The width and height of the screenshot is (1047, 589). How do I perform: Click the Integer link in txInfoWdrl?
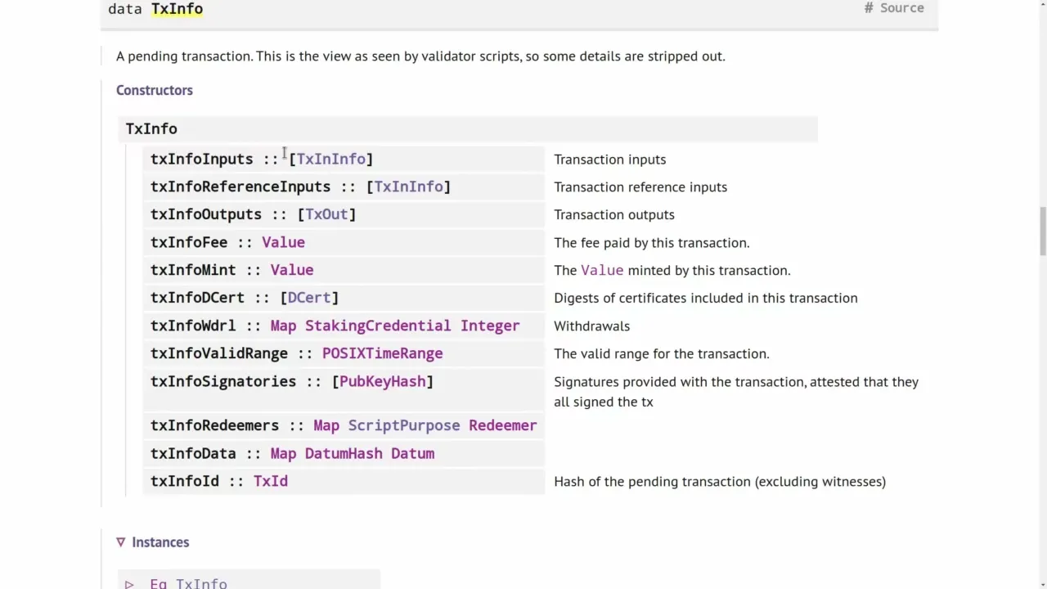[x=489, y=326]
